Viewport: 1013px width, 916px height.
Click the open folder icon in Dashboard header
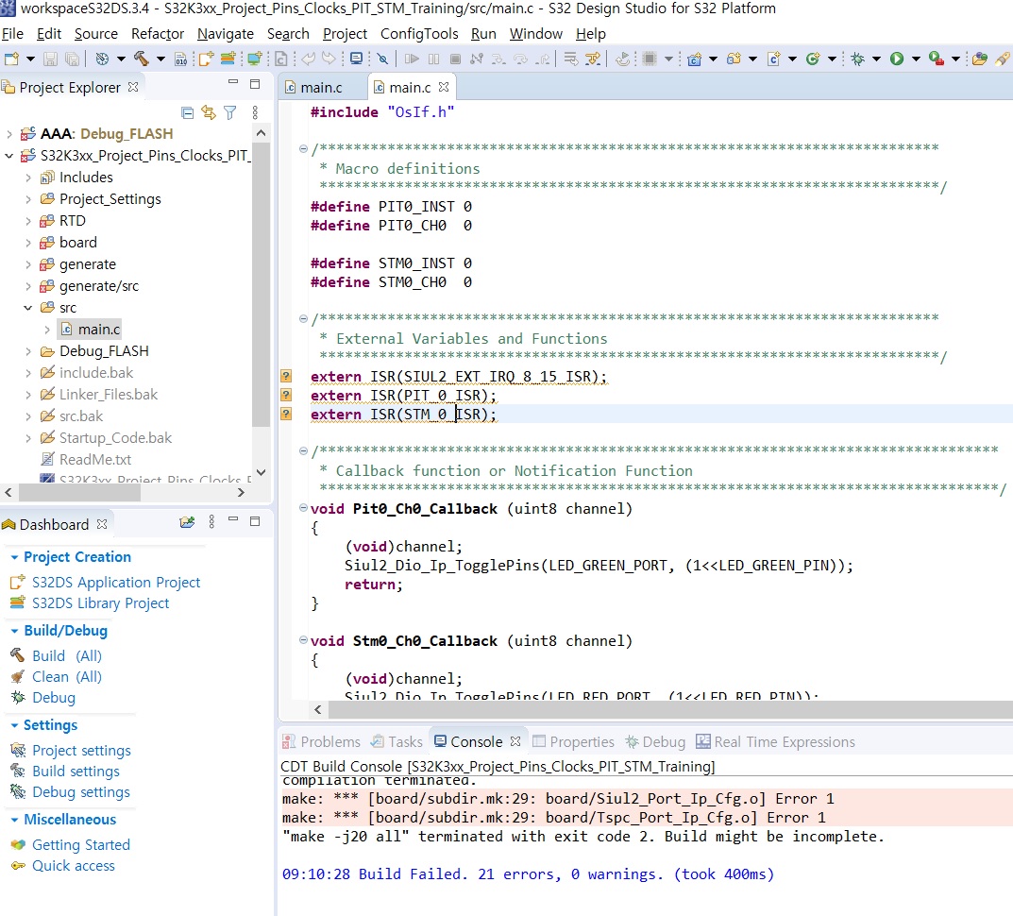coord(187,522)
